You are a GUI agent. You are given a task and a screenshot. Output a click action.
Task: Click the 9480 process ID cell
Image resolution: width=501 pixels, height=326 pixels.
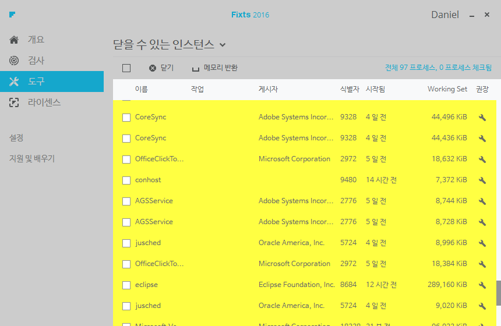(348, 180)
